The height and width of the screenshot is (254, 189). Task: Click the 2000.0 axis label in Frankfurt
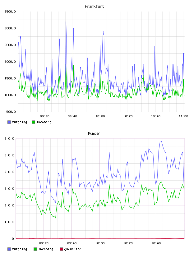(x=10, y=62)
